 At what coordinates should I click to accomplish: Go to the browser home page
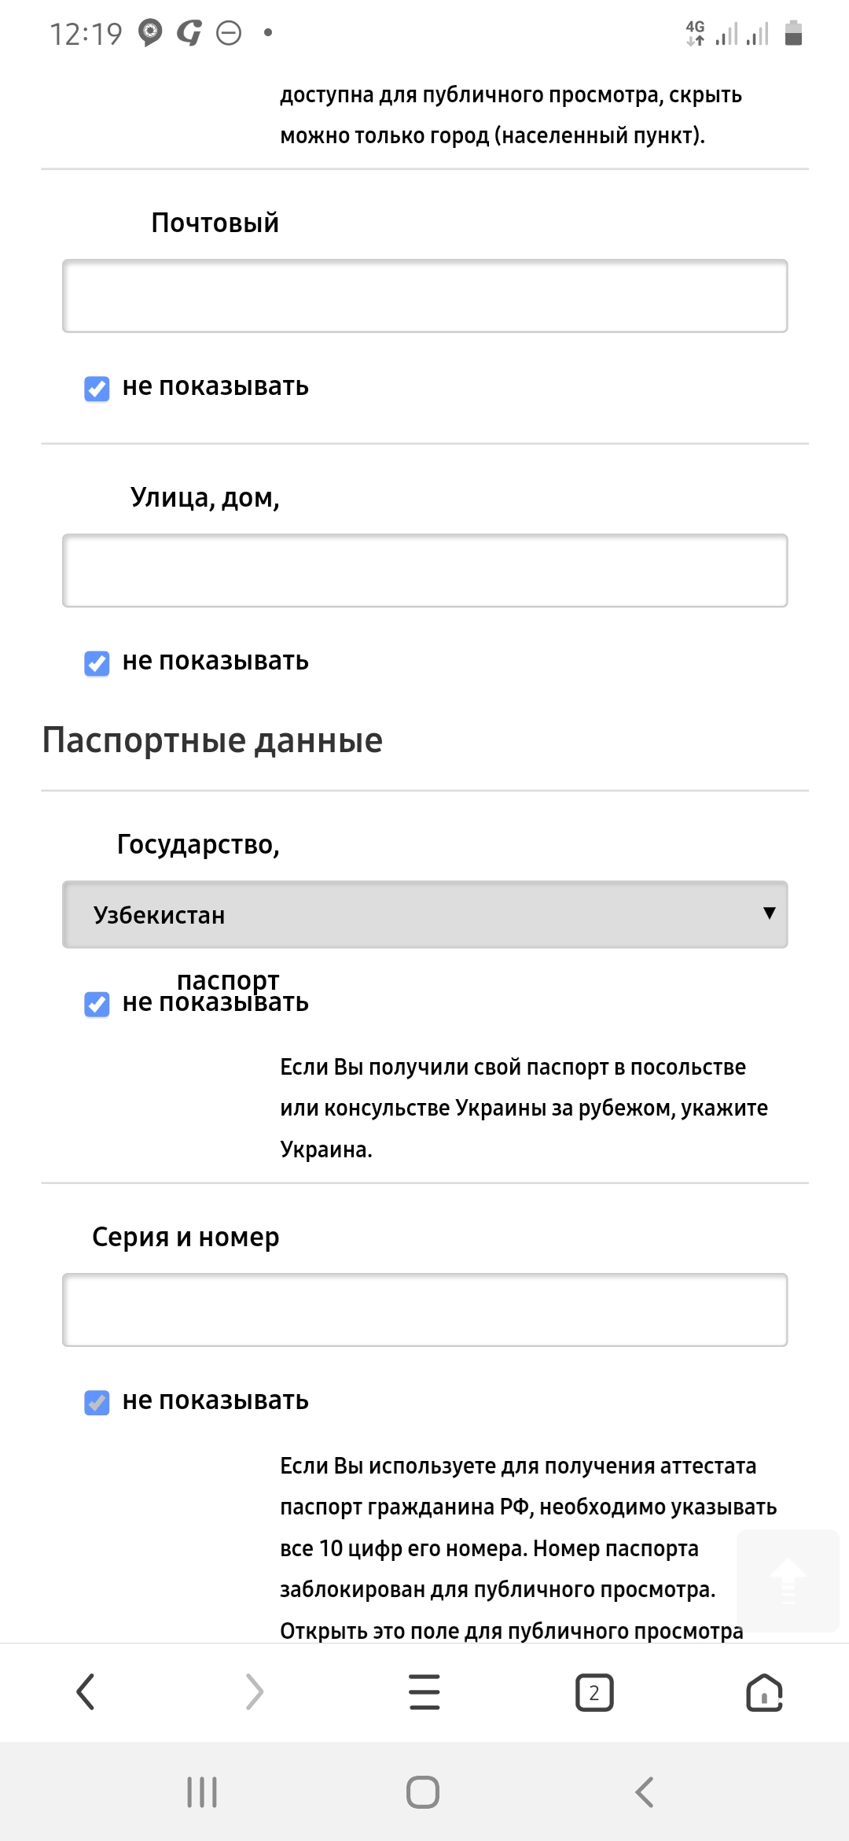pyautogui.click(x=764, y=1692)
